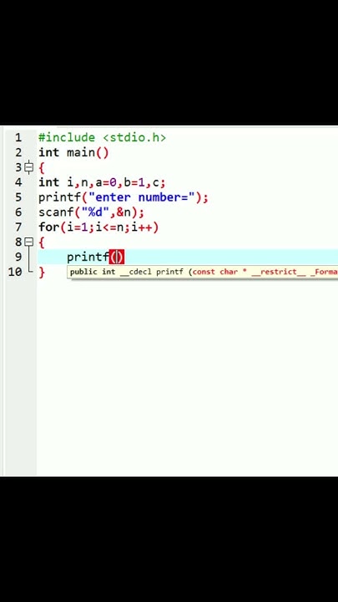Screen dimensions: 338x602
Task: Click the 'for(i=1;i<=n;i++)' line
Action: click(x=98, y=227)
